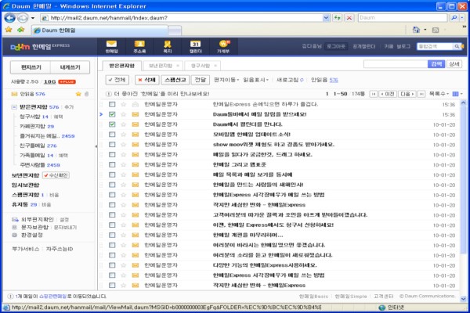Click the browser Home icon

point(416,30)
